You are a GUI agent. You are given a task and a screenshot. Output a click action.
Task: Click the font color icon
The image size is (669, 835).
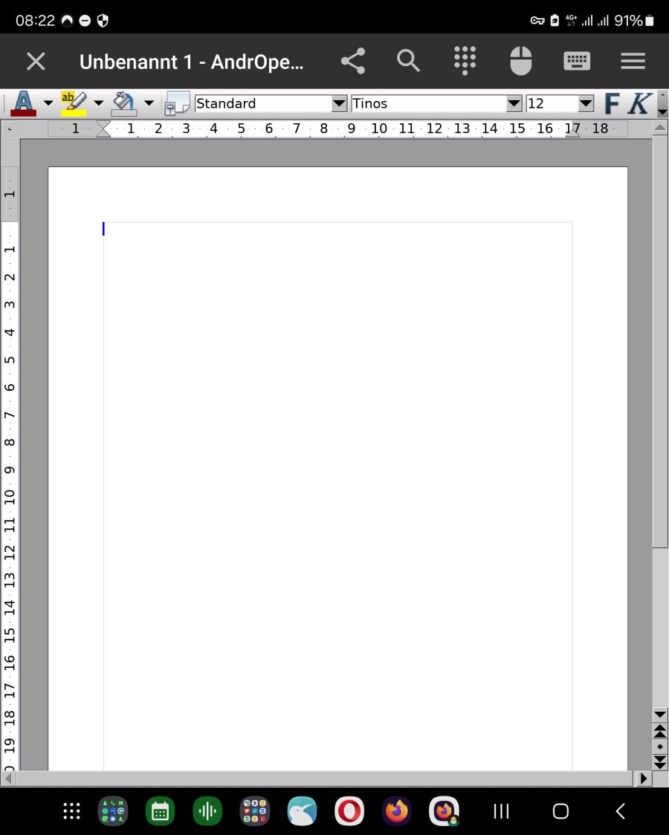pyautogui.click(x=23, y=103)
